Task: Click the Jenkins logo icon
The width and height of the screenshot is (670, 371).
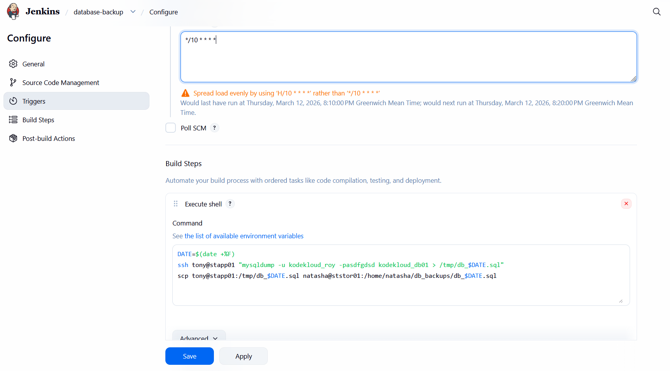Action: coord(13,11)
